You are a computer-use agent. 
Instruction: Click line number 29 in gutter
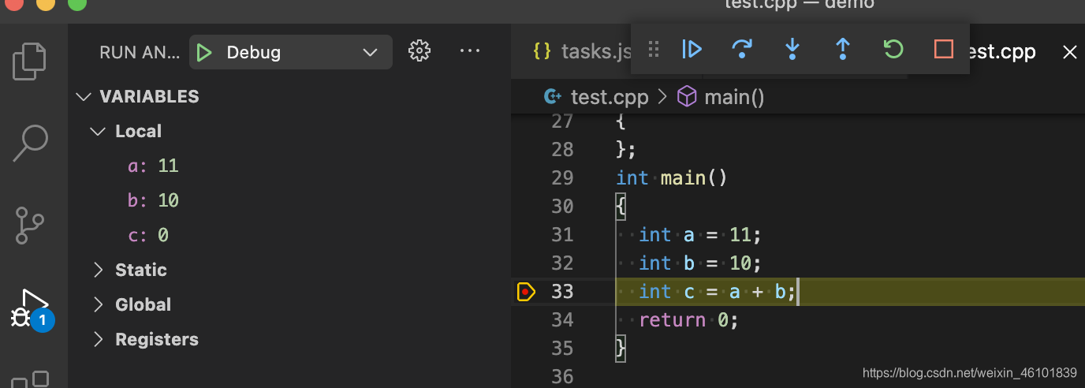[x=562, y=178]
